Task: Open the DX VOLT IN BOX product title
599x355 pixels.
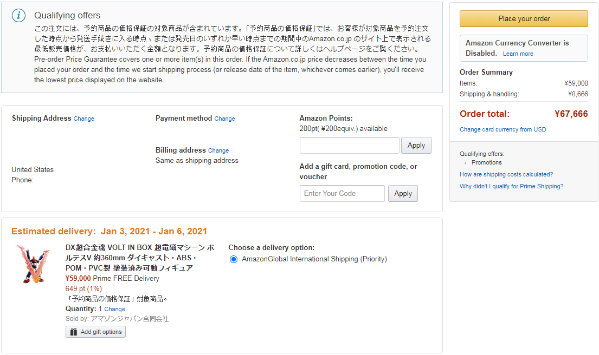Action: click(x=140, y=258)
